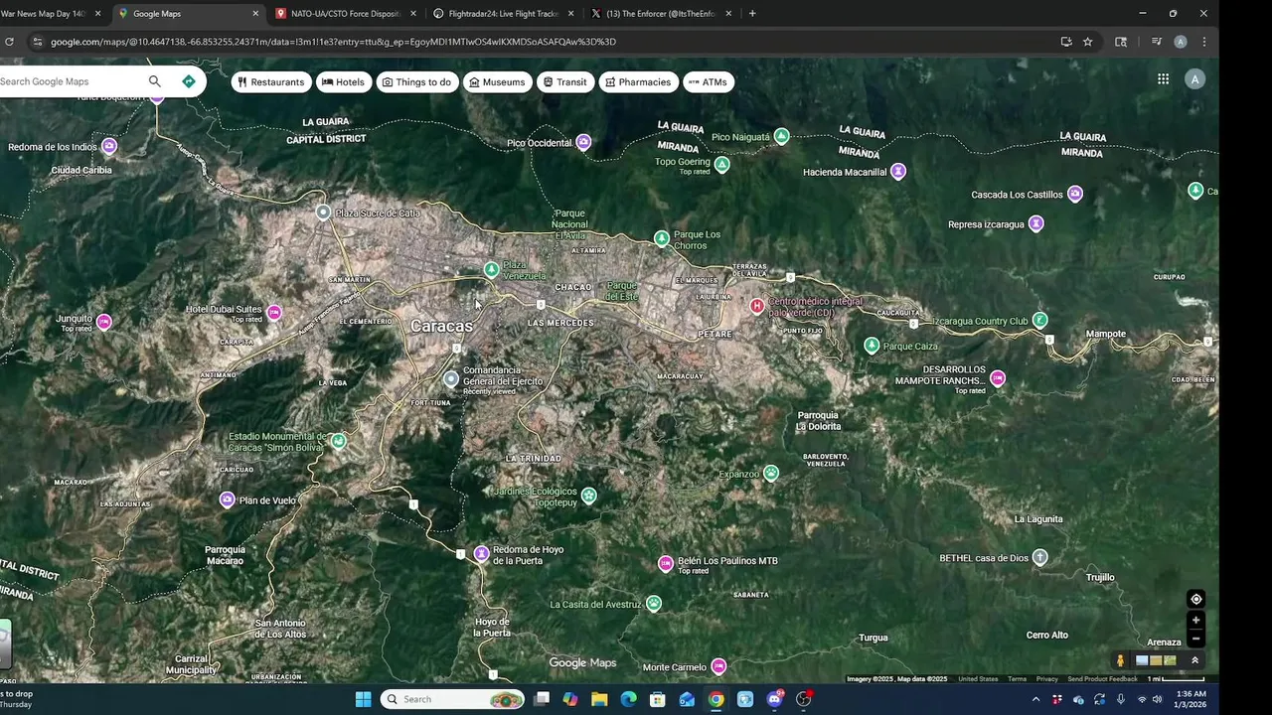This screenshot has height=715, width=1272.
Task: Click the Google Maps search magnifier icon
Action: [x=154, y=81]
